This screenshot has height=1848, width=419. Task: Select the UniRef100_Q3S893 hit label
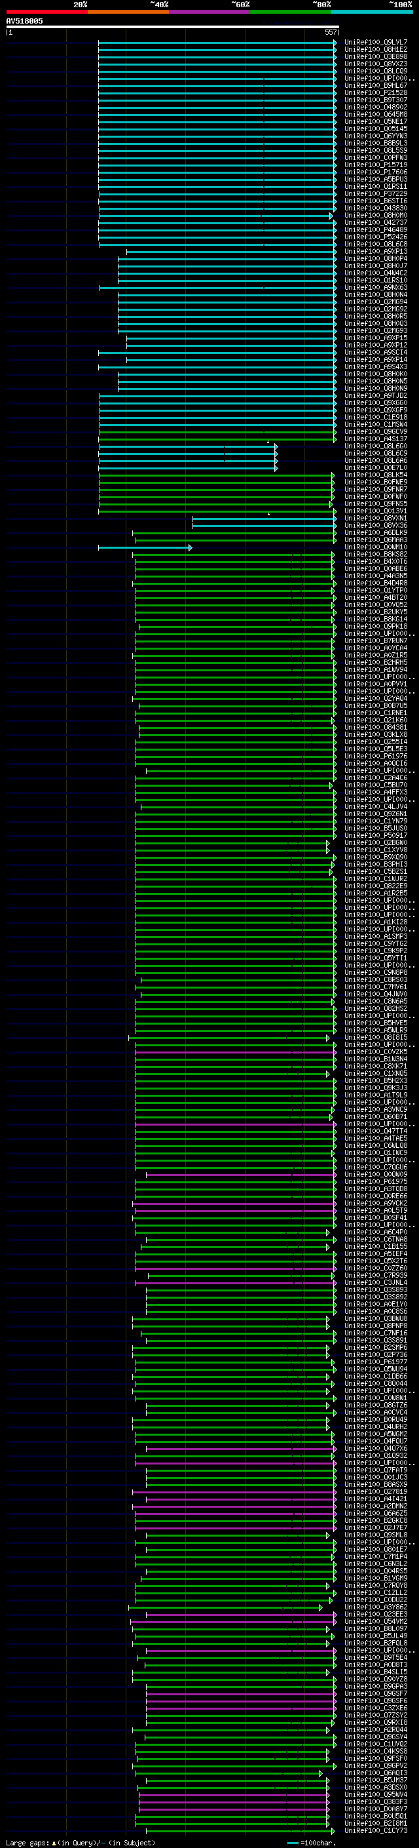[x=375, y=1290]
